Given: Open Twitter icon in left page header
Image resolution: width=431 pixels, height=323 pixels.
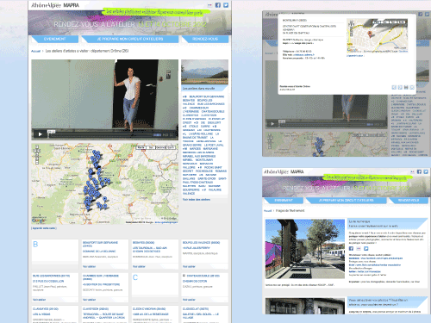Looking at the screenshot, I should [226, 5].
